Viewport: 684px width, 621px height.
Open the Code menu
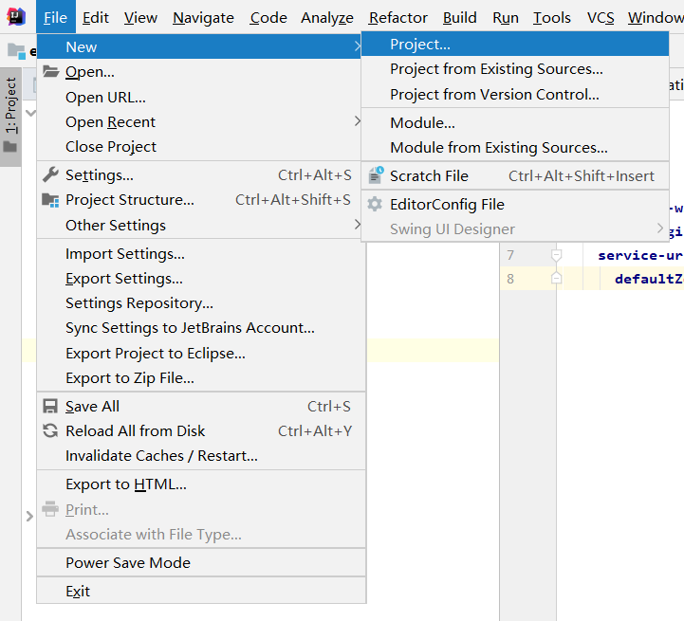(x=268, y=17)
